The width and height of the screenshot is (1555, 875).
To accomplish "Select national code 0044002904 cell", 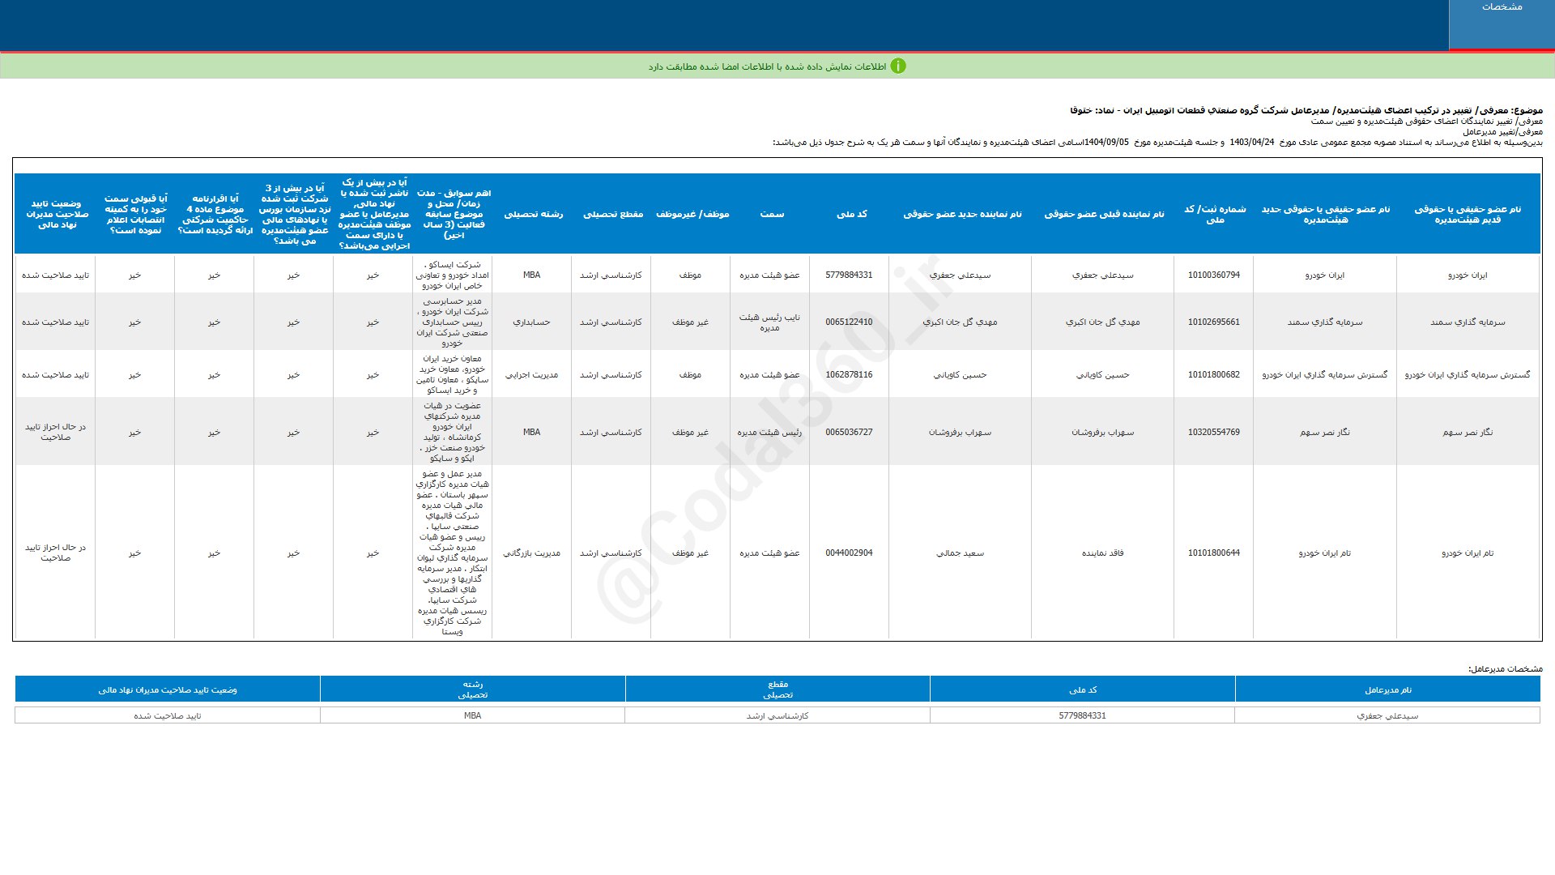I will (849, 553).
